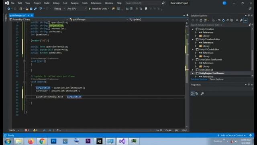Open the Build menu
The height and width of the screenshot is (145, 257).
pyautogui.click(x=47, y=3)
